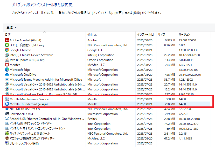Select NEC MFKB USB ドライバ entry
The image size is (215, 147).
(x=25, y=109)
